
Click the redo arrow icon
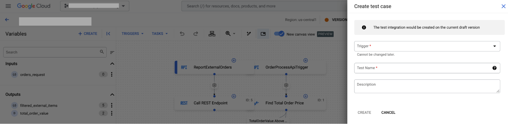196,34
